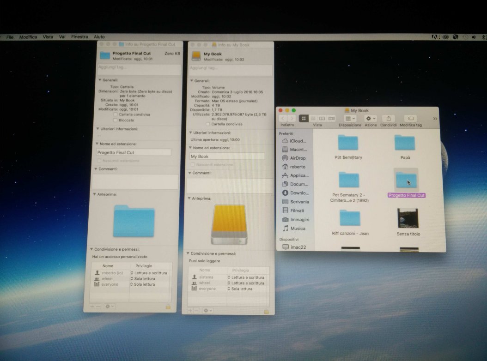Image resolution: width=487 pixels, height=361 pixels.
Task: Click the Modifica tag toolbar icon
Action: [410, 119]
